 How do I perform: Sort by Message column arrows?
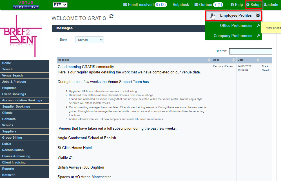pos(209,60)
